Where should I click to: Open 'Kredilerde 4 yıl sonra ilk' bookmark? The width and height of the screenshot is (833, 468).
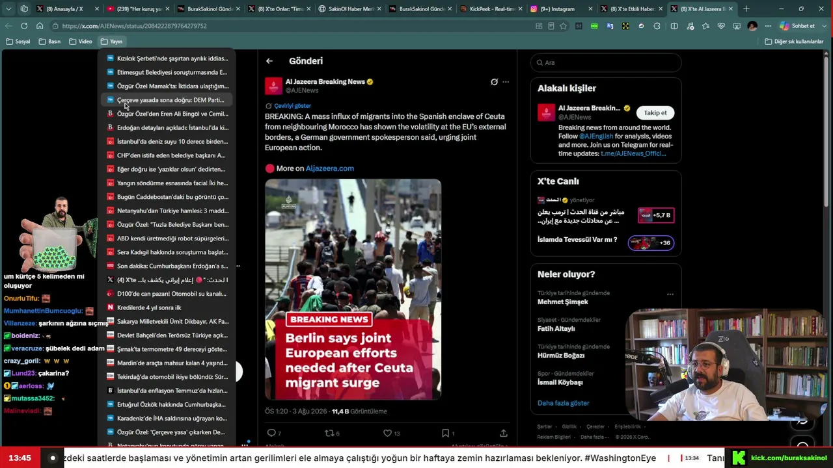point(167,307)
